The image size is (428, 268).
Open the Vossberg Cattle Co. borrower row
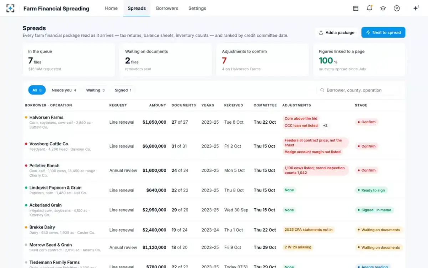[x=214, y=146]
